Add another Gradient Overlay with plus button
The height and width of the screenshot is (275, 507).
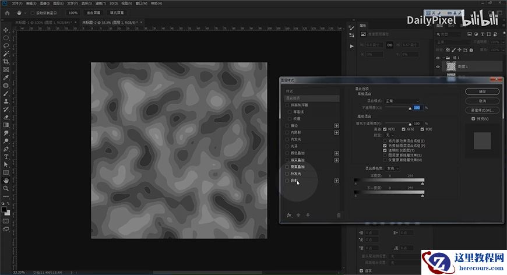337,160
